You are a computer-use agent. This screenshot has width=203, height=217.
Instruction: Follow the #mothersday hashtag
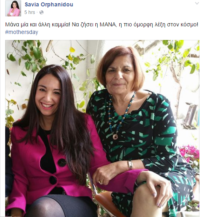pos(22,32)
